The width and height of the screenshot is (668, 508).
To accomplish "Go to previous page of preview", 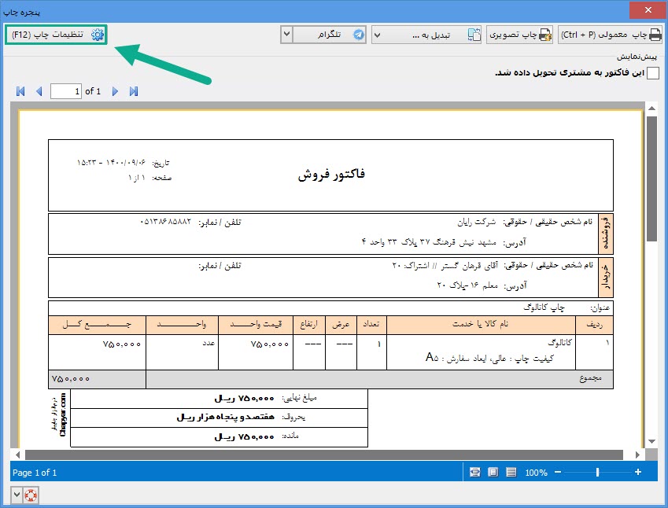I will click(x=39, y=91).
